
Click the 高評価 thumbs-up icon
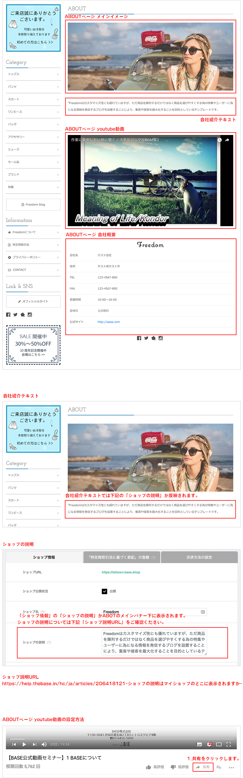[x=149, y=767]
